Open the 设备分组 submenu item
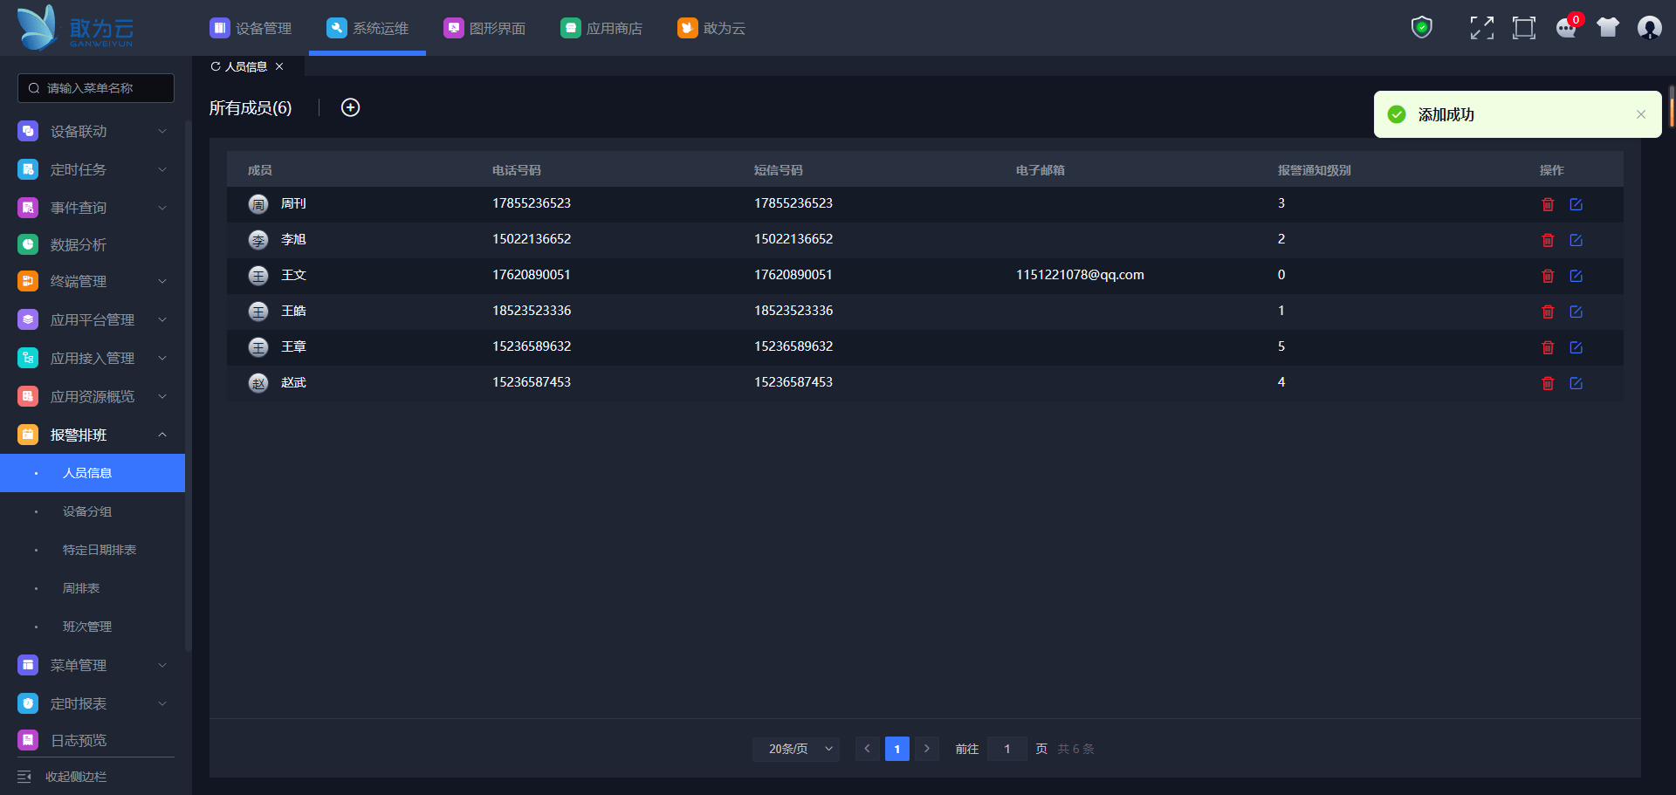Image resolution: width=1676 pixels, height=795 pixels. point(93,511)
